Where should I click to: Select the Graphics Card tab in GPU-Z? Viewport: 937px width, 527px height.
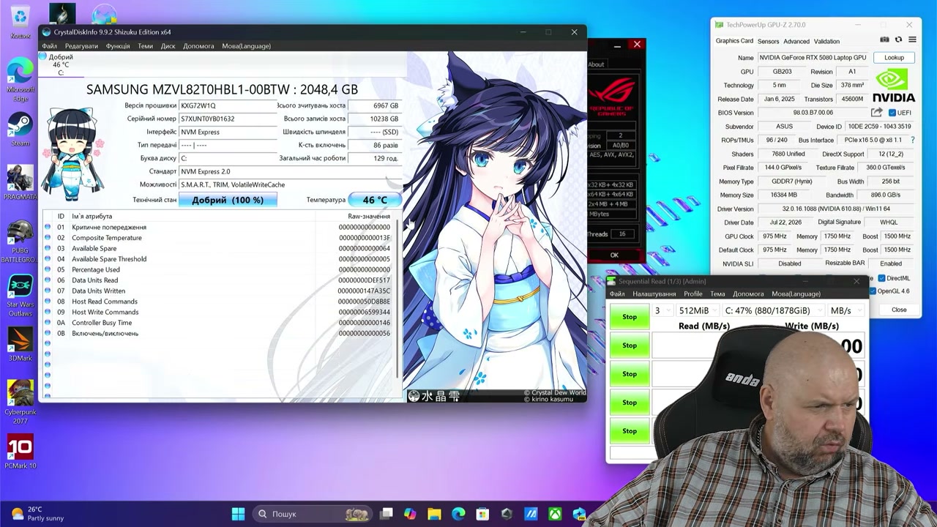(x=734, y=41)
